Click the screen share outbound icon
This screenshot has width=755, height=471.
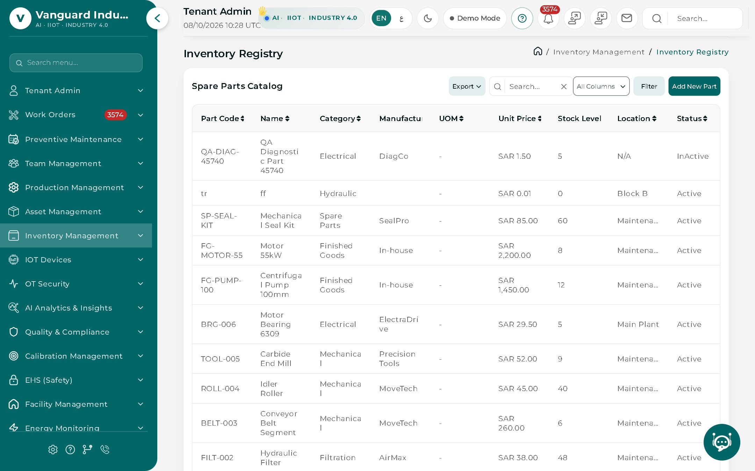[574, 18]
